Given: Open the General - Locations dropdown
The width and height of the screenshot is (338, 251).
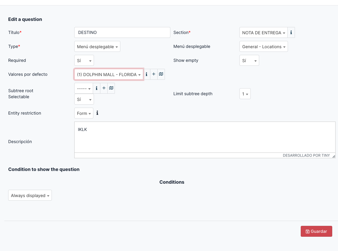Looking at the screenshot, I should pos(263,46).
